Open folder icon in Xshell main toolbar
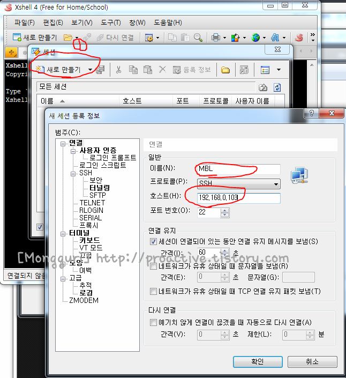346x378 pixels. point(67,38)
